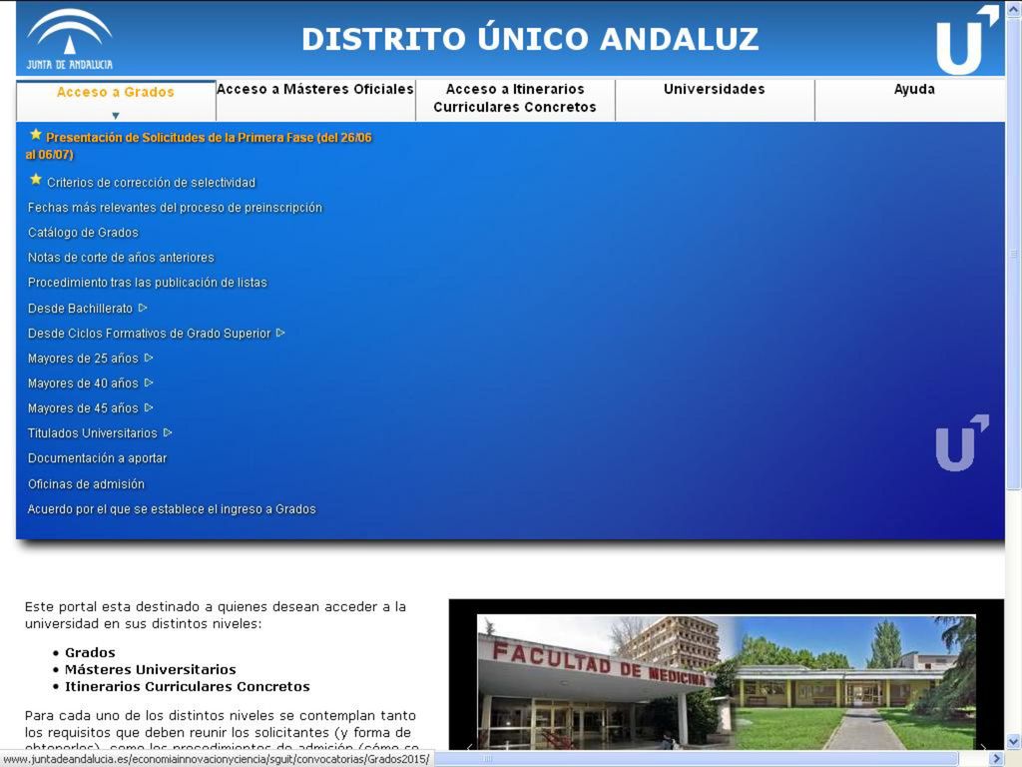Open Criterios de corrección de selectividad
The width and height of the screenshot is (1022, 767).
(x=152, y=183)
